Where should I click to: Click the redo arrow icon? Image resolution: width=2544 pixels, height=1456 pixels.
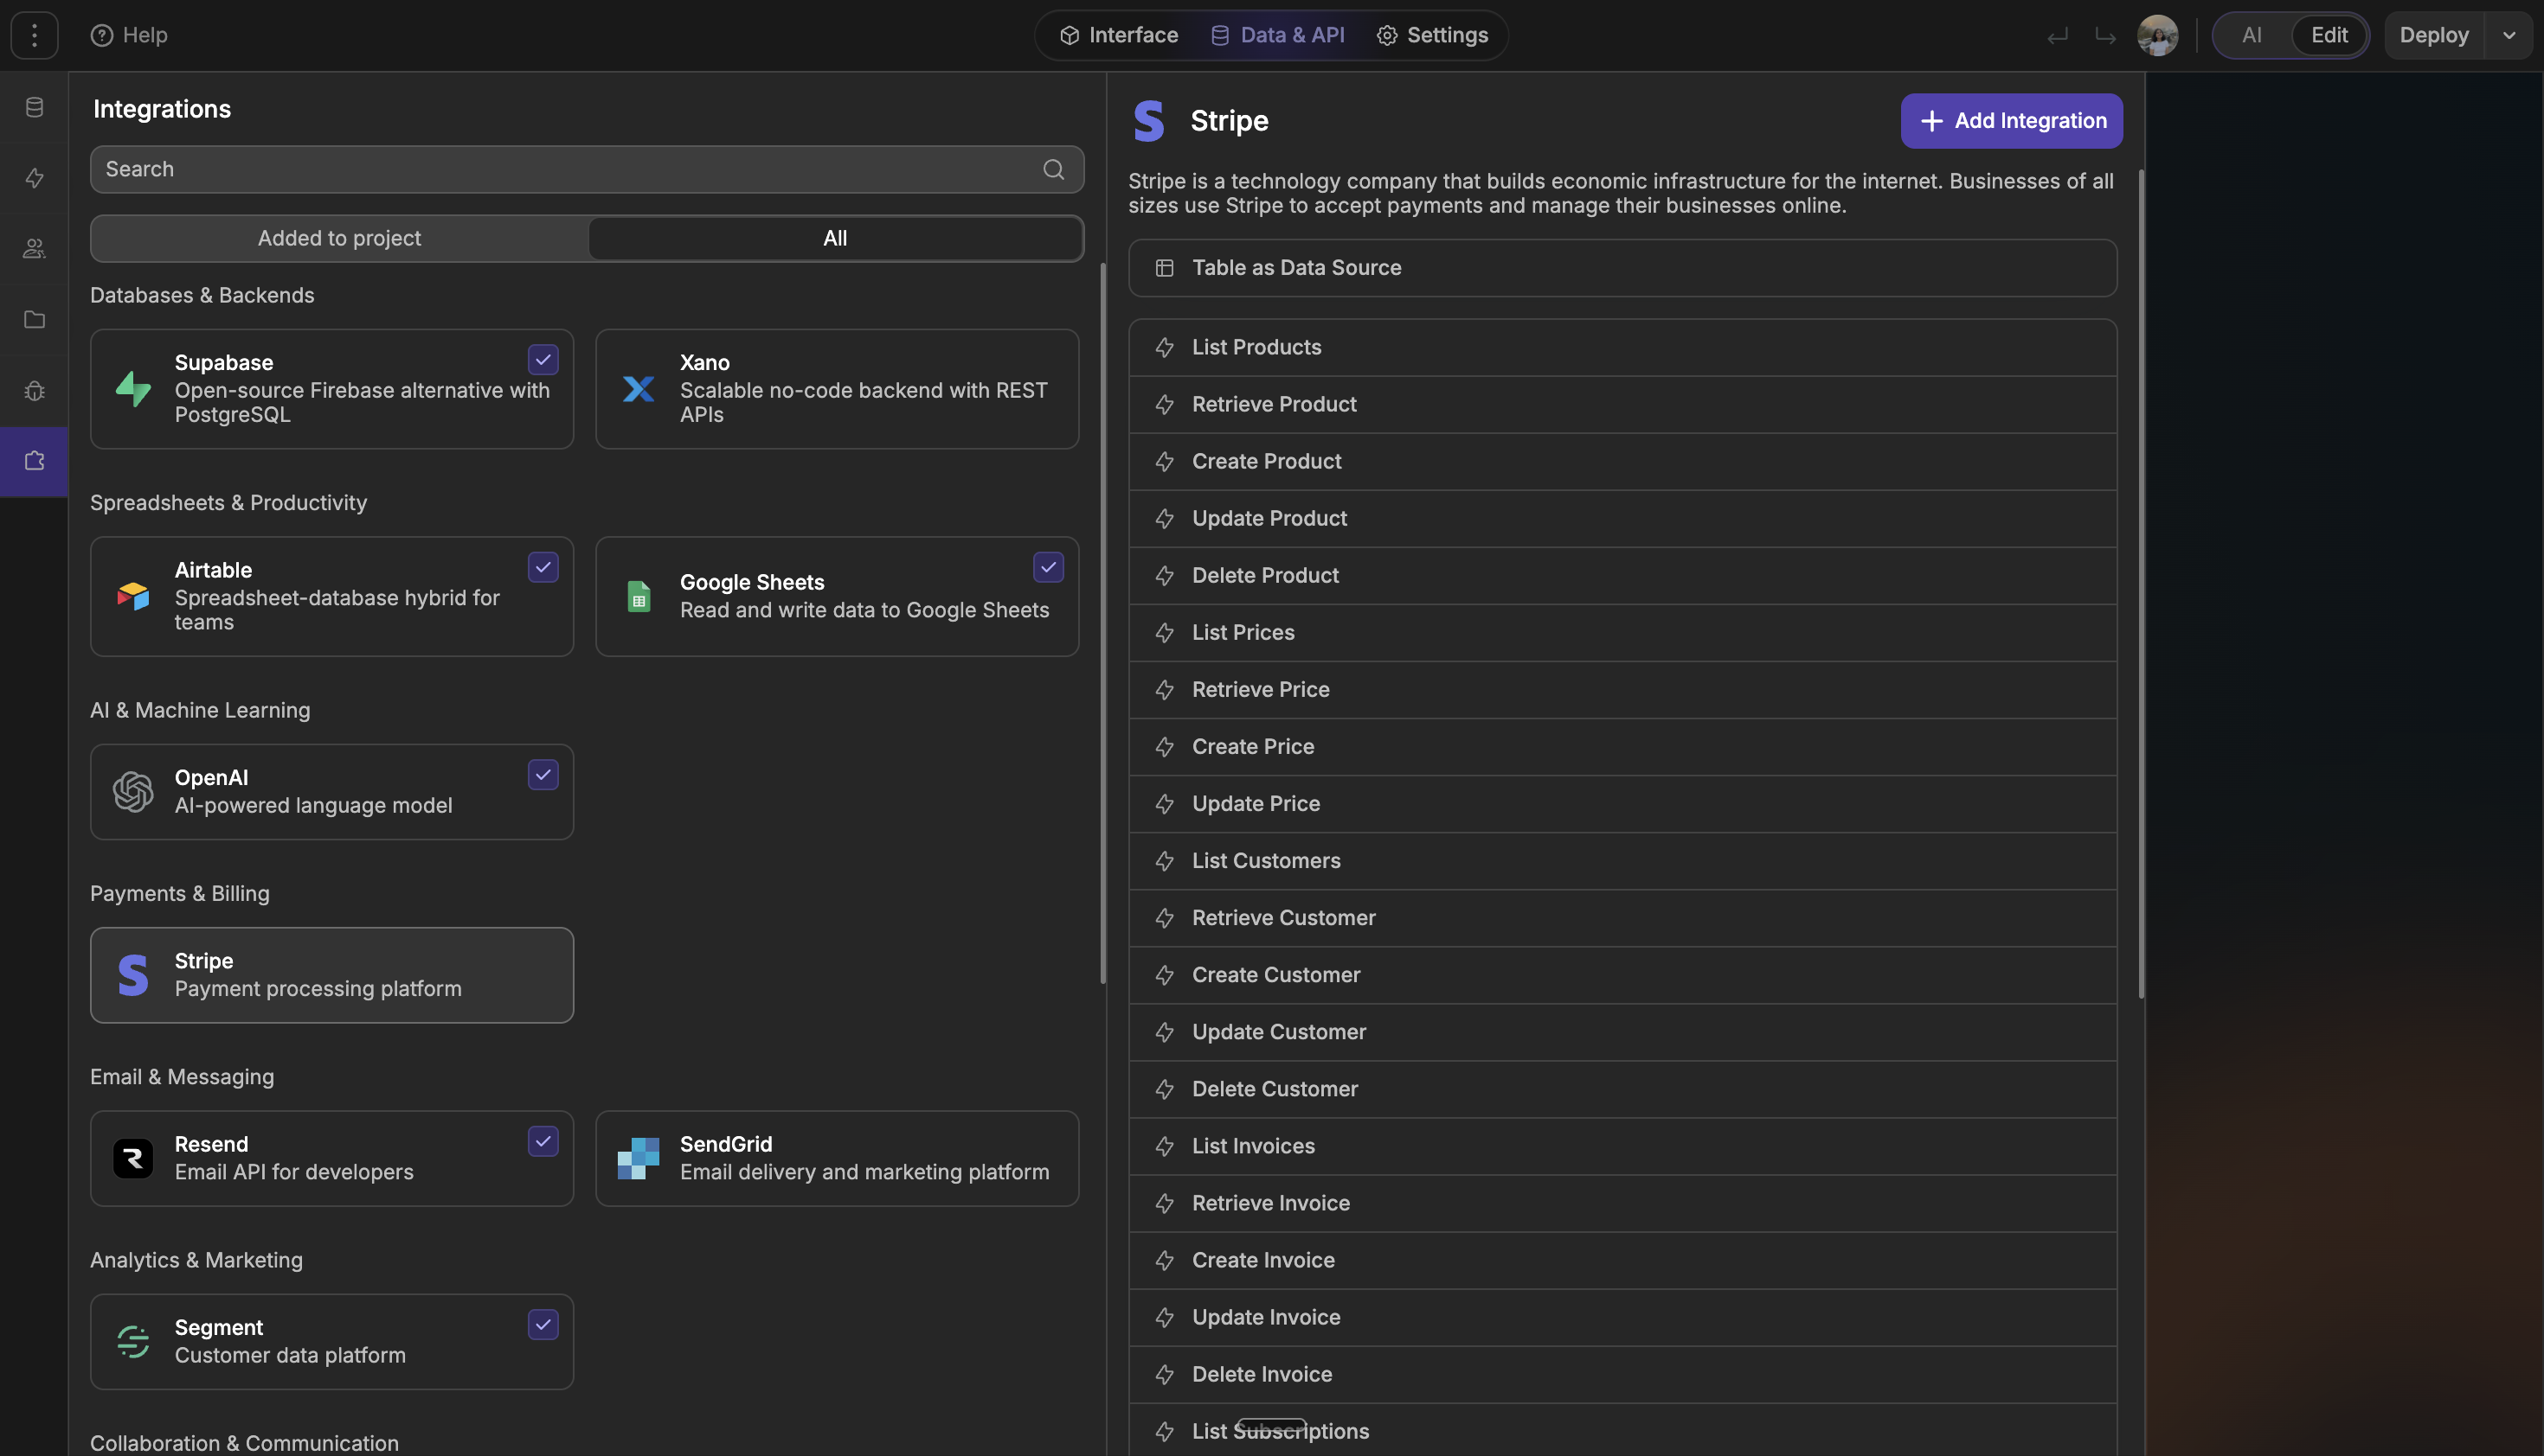point(2105,36)
